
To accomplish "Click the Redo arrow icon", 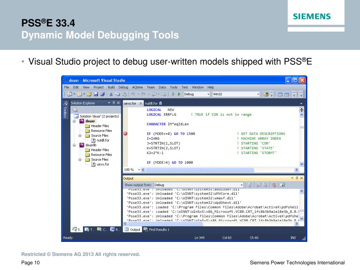I will [143, 94].
